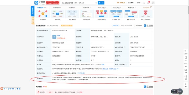Select the orange side tab below 企业主页
The width and height of the screenshot is (189, 95).
click(x=33, y=20)
